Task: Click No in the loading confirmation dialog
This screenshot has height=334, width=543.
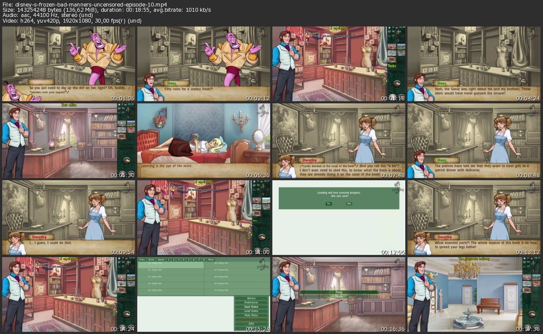Action: (348, 203)
